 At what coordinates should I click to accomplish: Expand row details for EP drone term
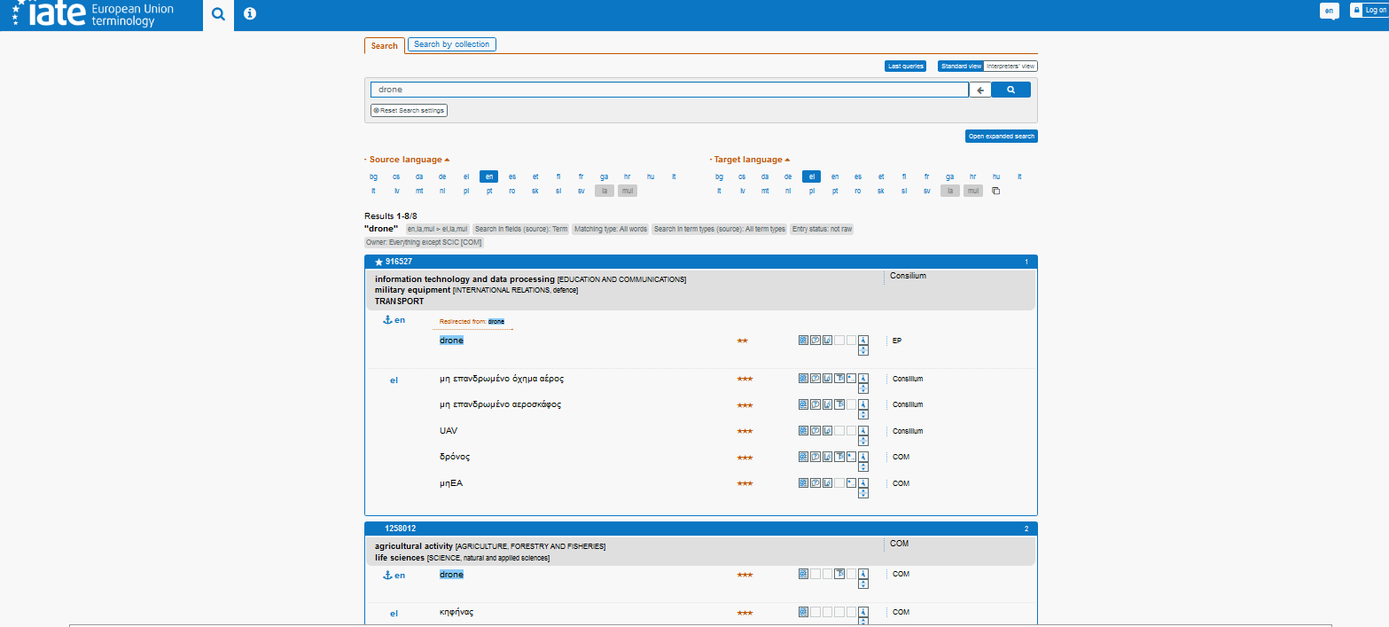[863, 350]
